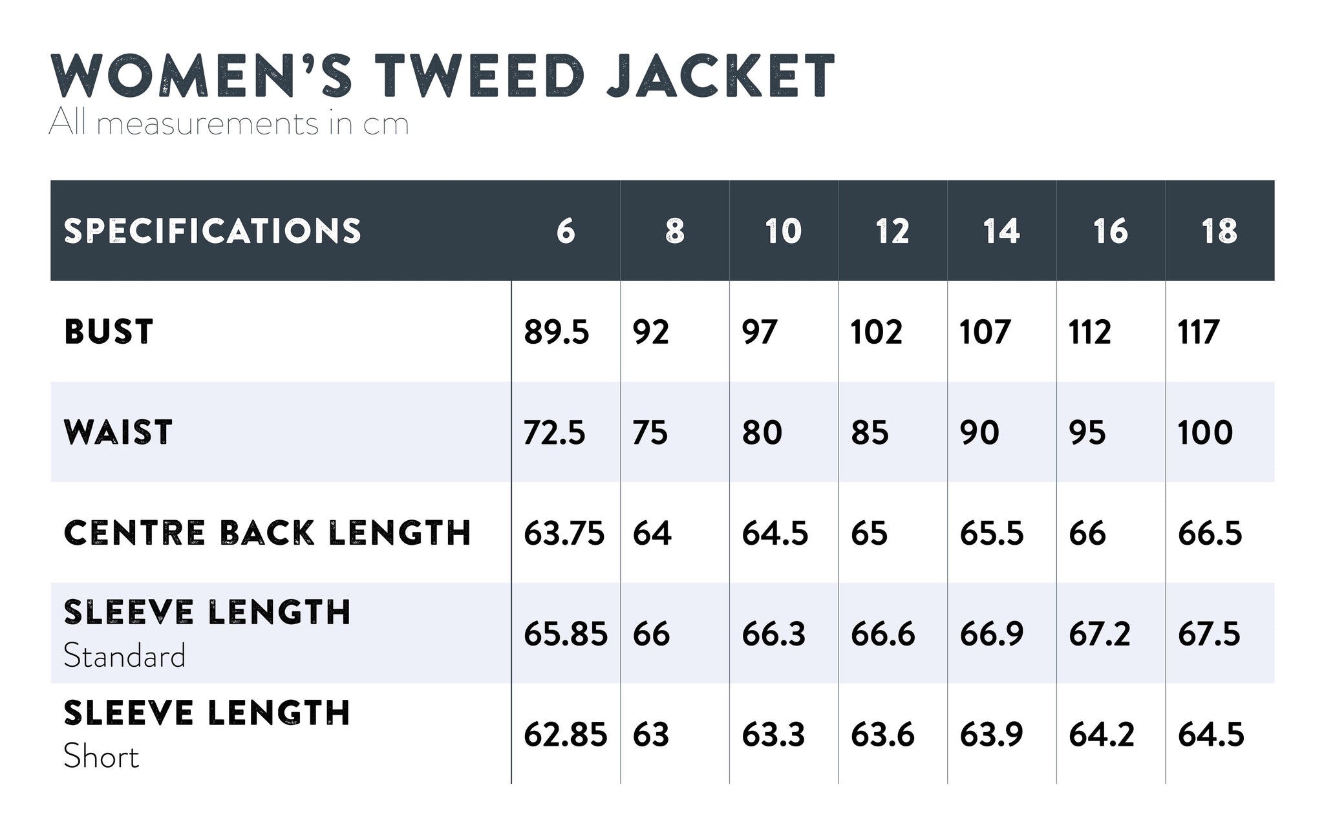Select the Sleeve Length Standard row label
1324x831 pixels.
(x=207, y=633)
